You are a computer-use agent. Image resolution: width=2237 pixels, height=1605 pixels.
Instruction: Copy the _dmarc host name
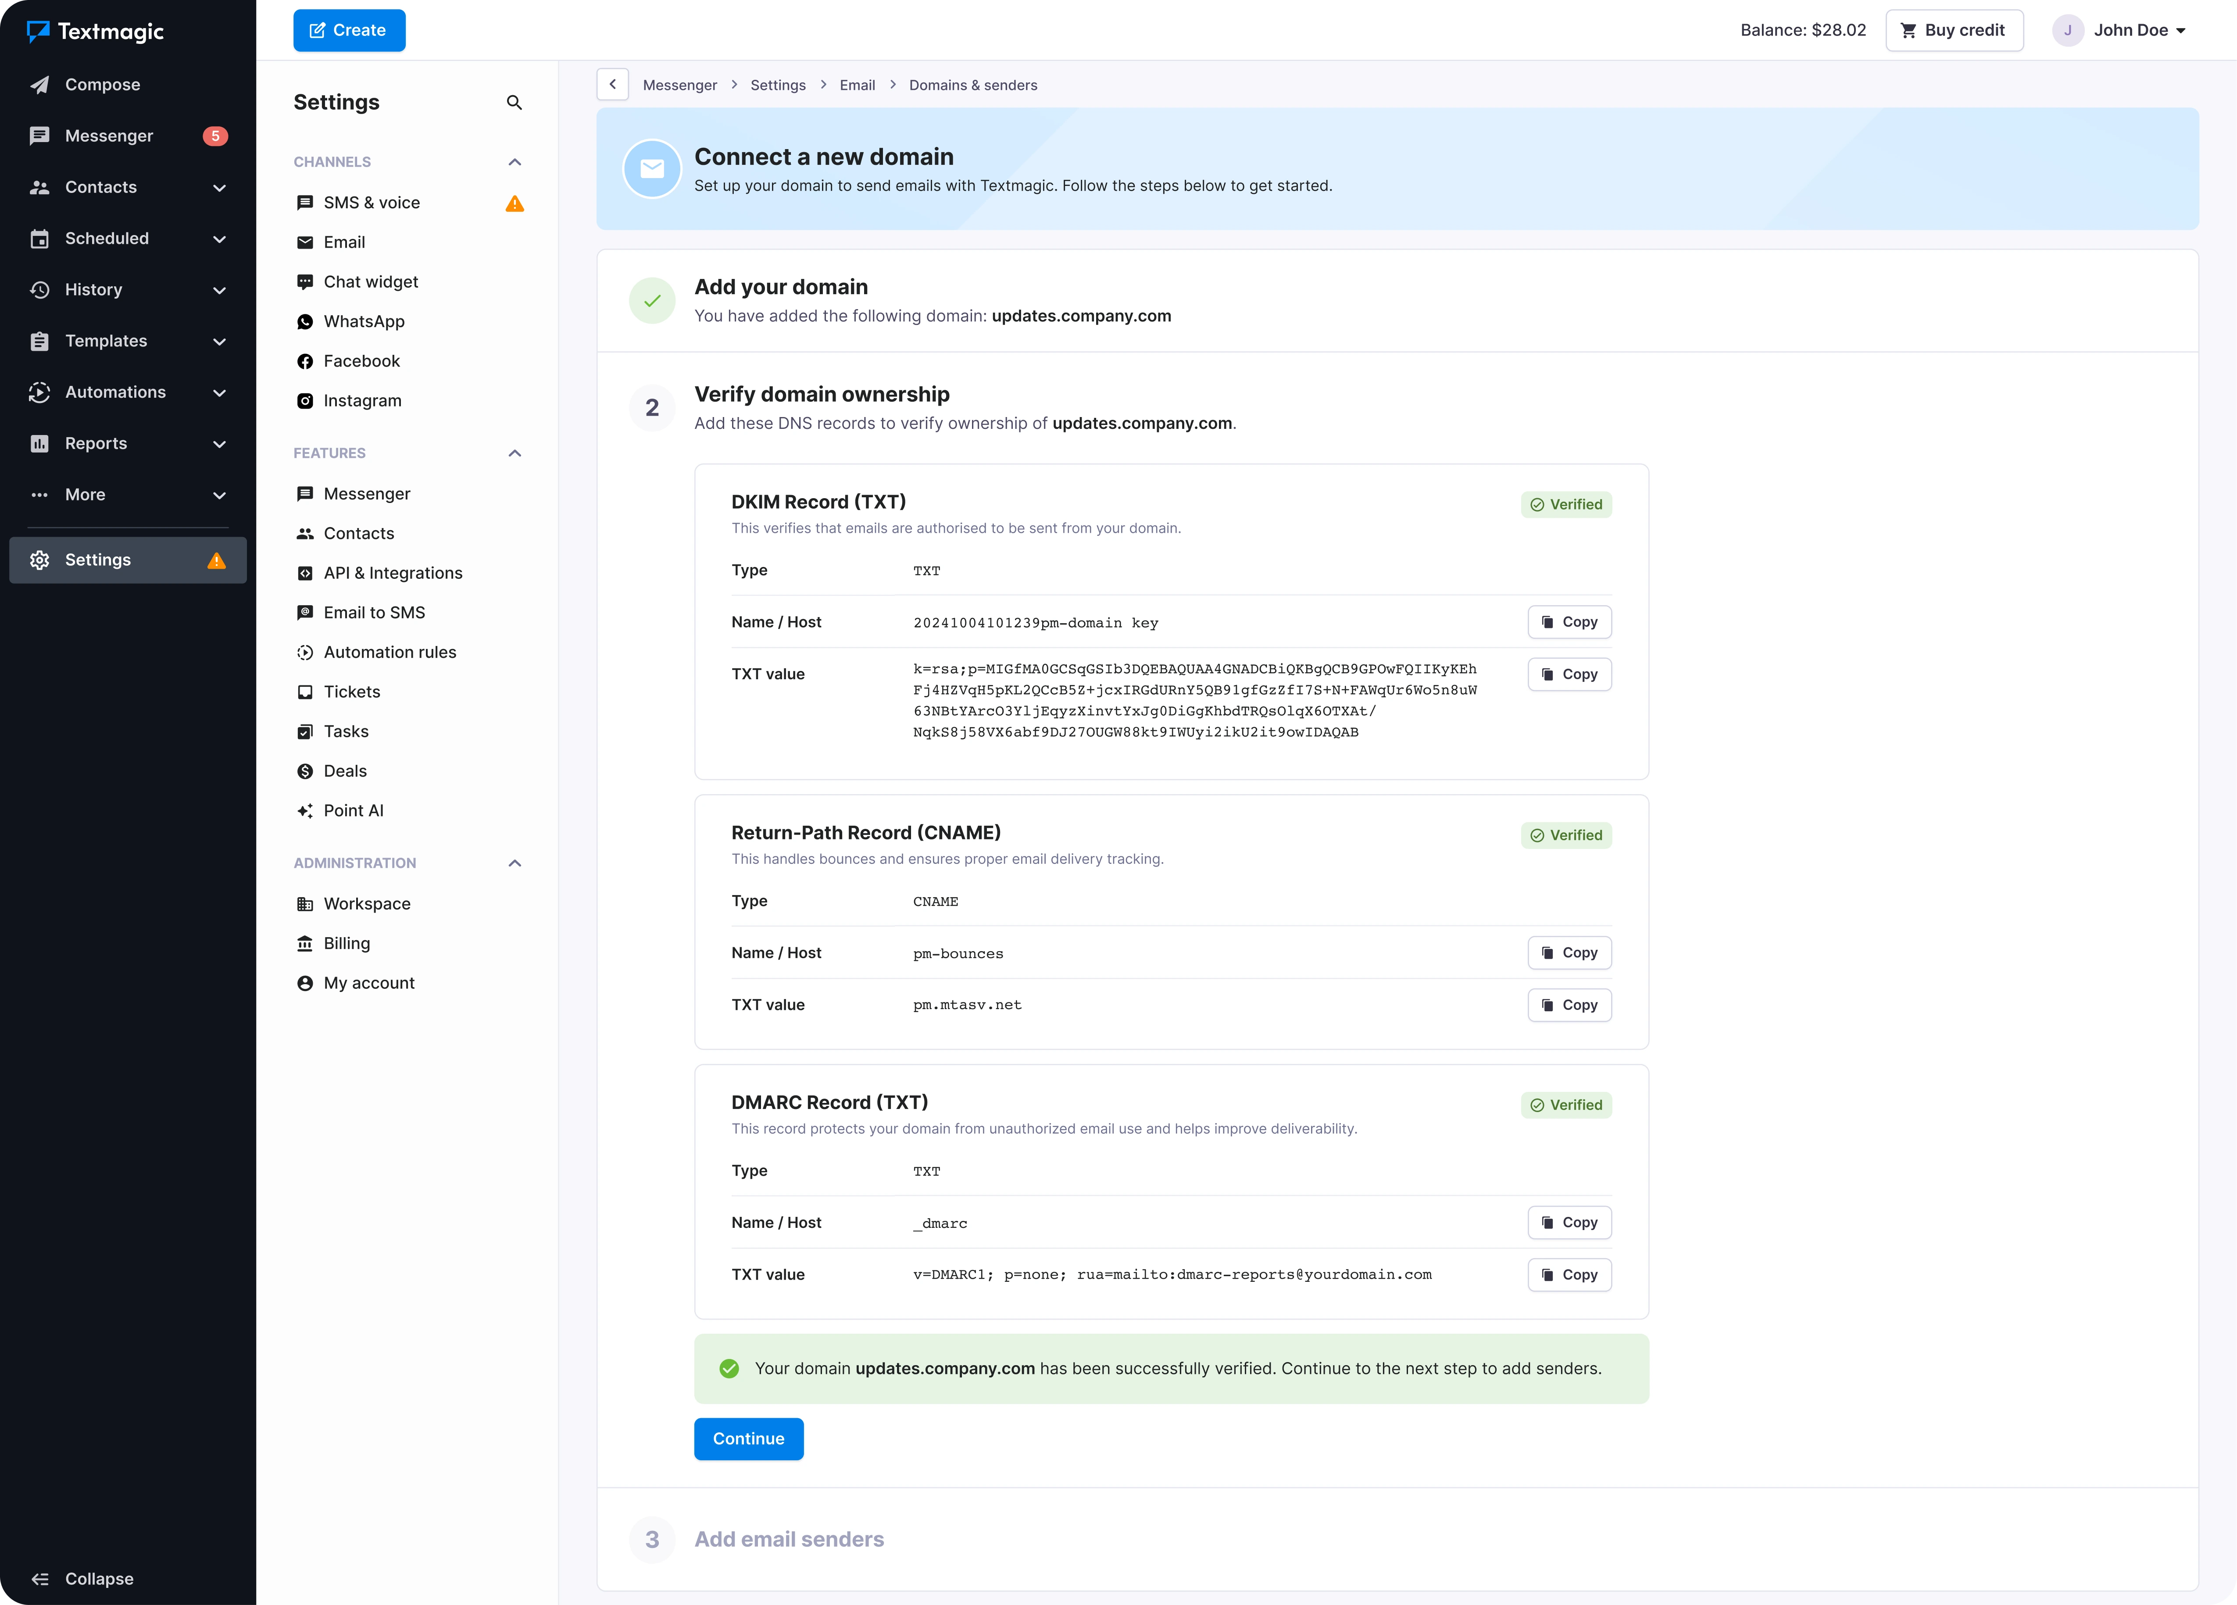tap(1569, 1223)
